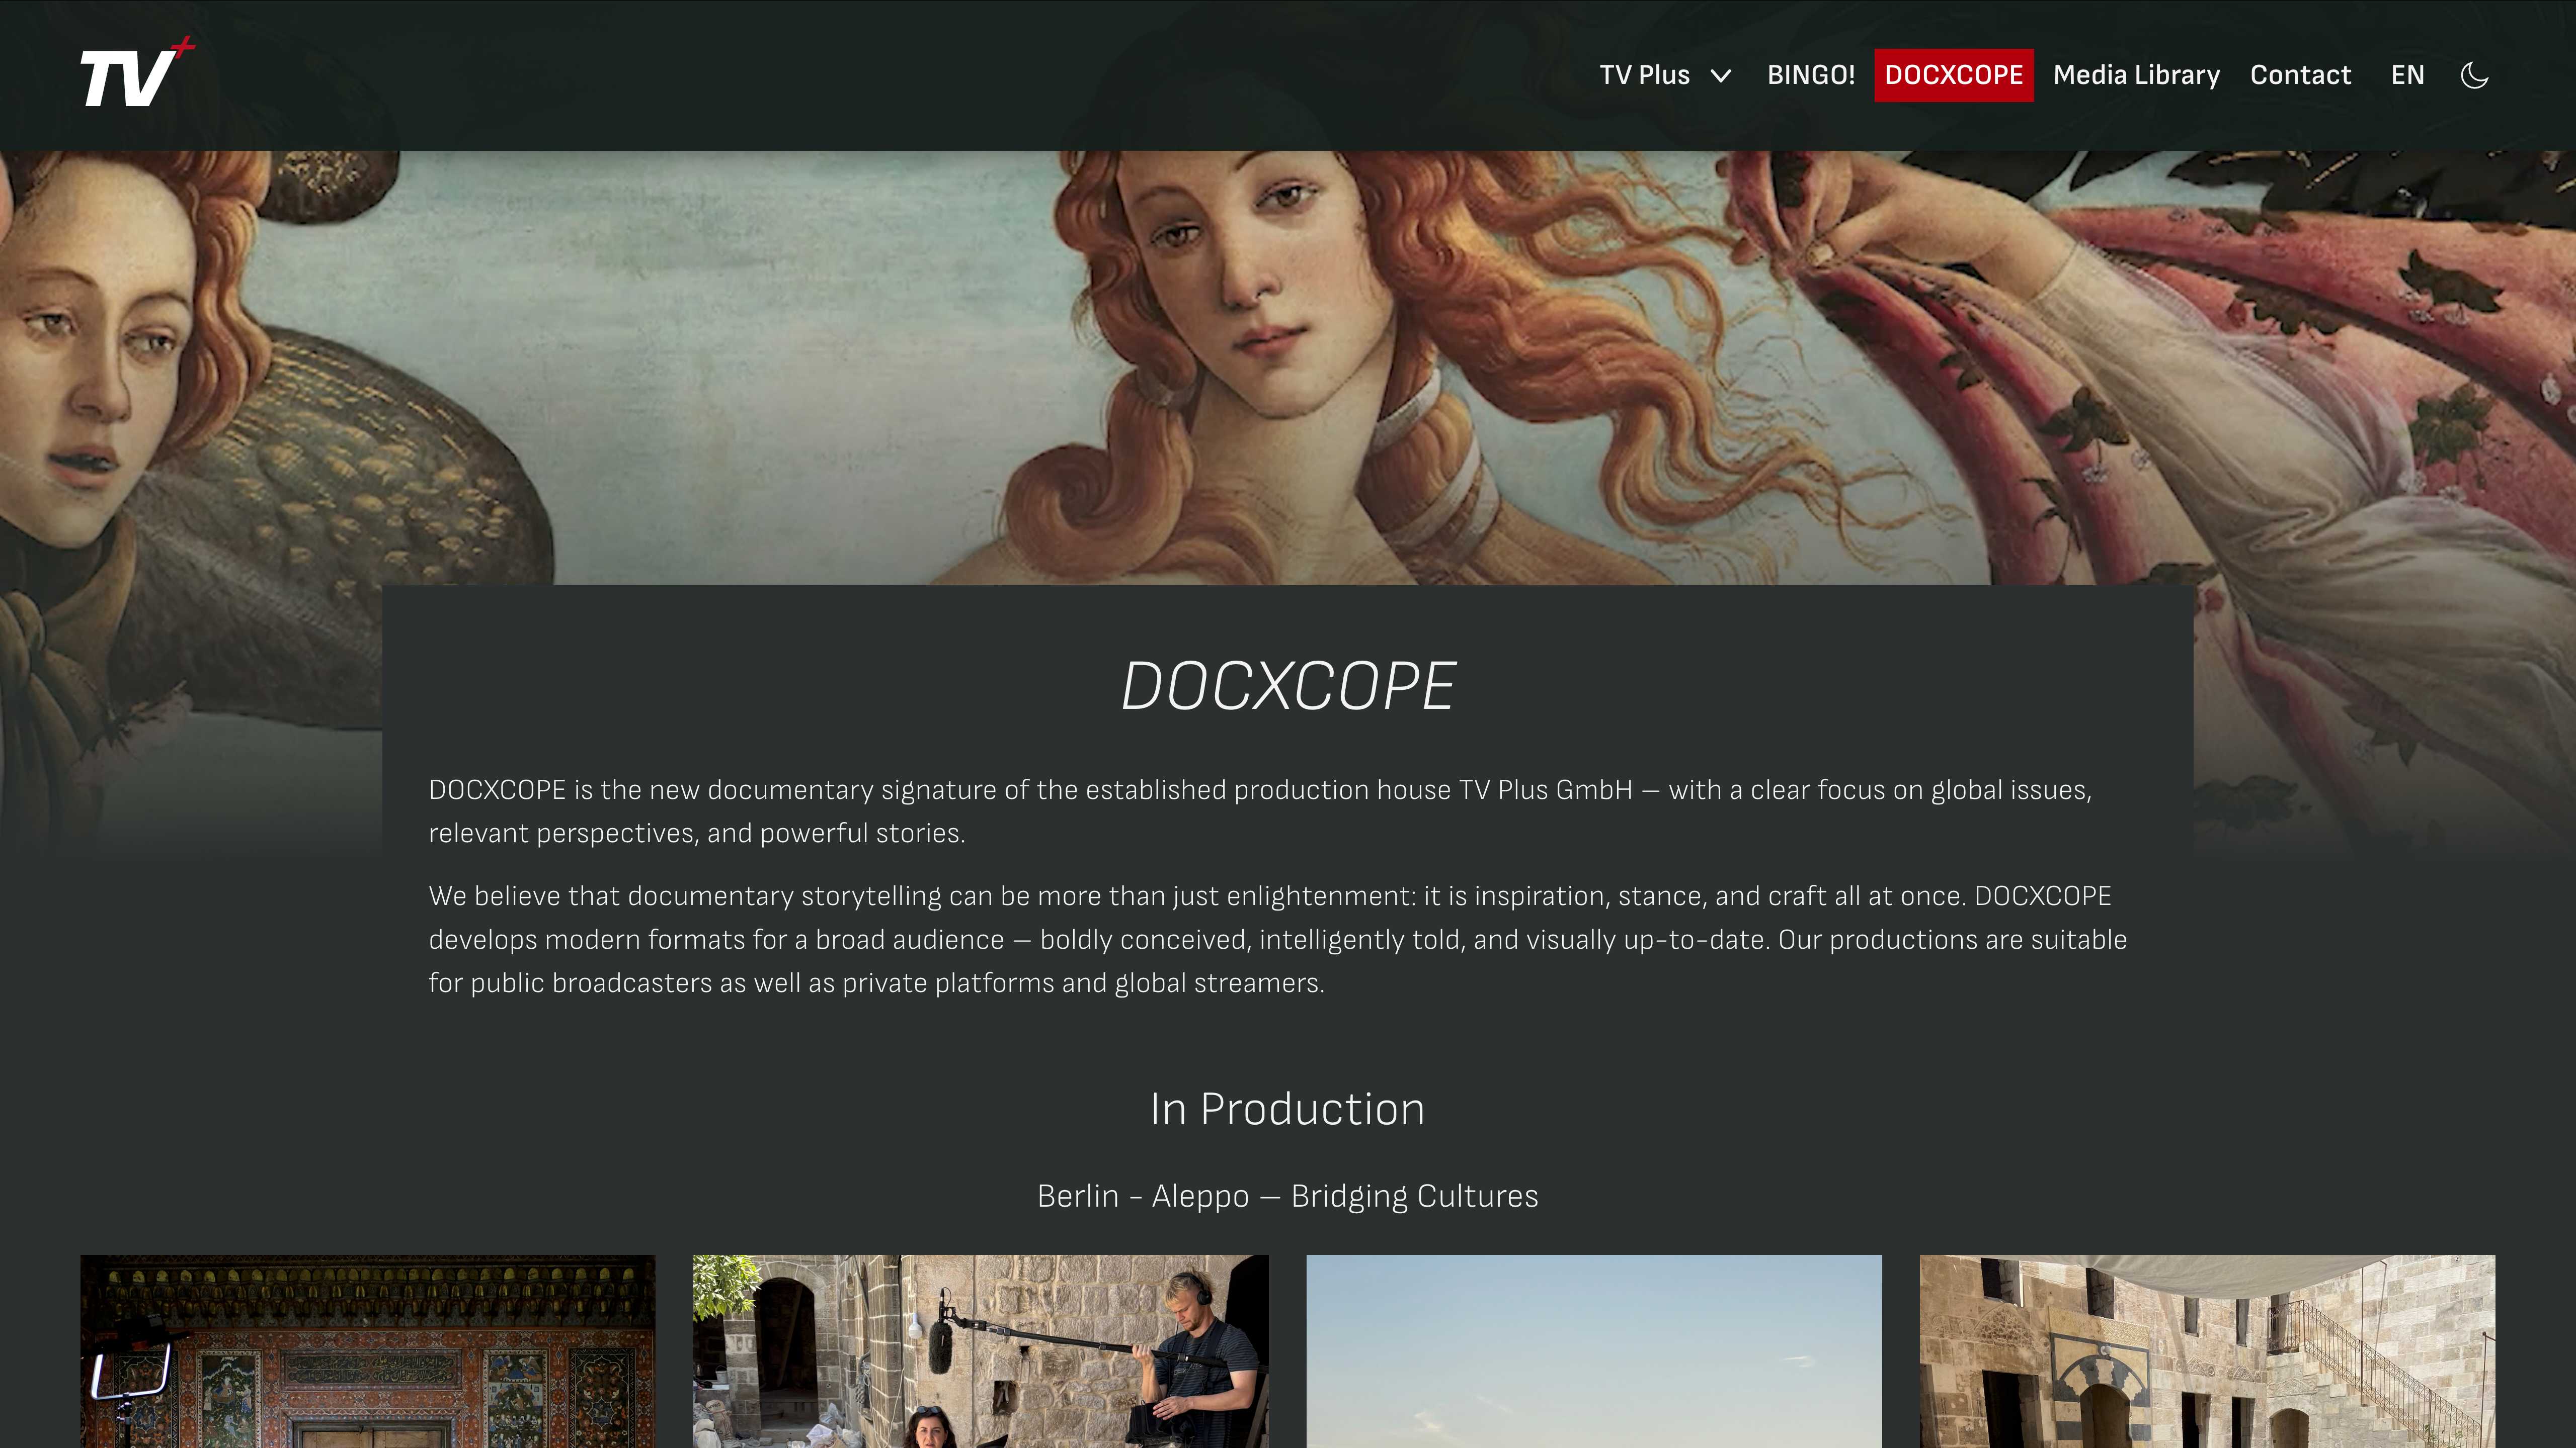Go to the BINGO! page
Image resolution: width=2576 pixels, height=1448 pixels.
pos(1811,75)
